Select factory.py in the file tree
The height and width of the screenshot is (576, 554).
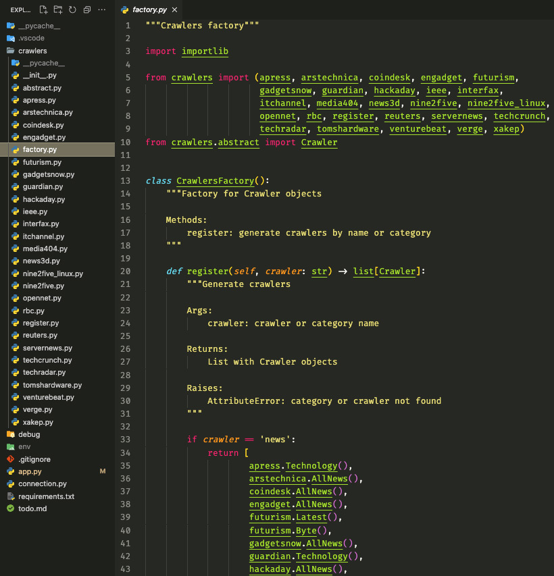(57, 149)
